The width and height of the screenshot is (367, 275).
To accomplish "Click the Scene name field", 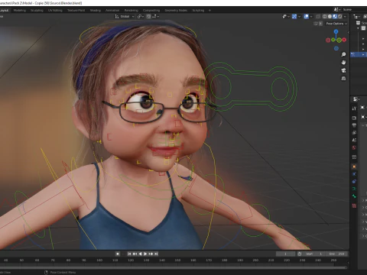I will click(355, 9).
